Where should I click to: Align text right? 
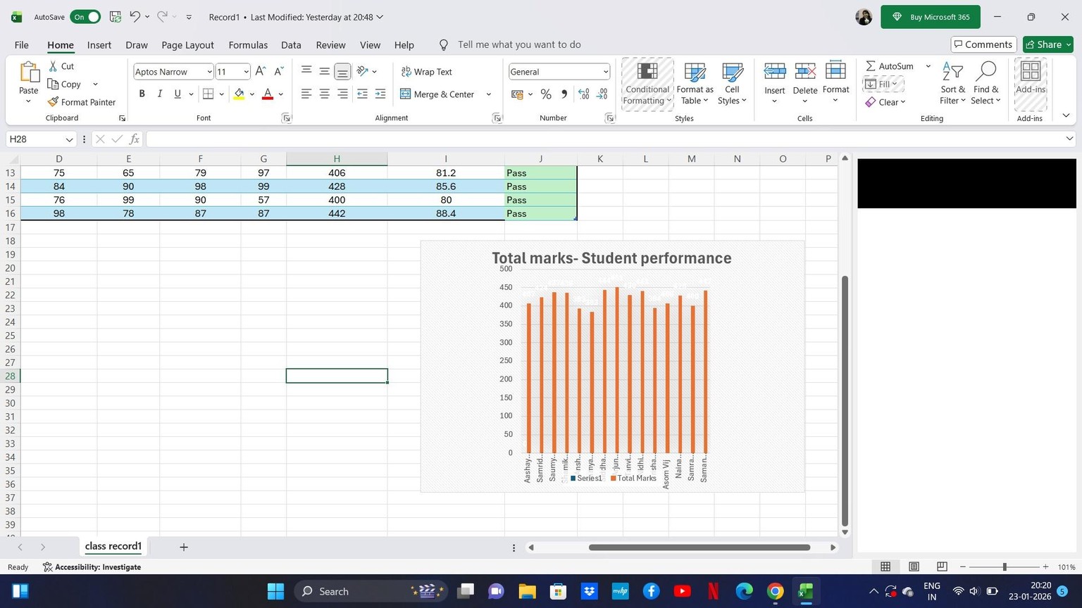[342, 94]
